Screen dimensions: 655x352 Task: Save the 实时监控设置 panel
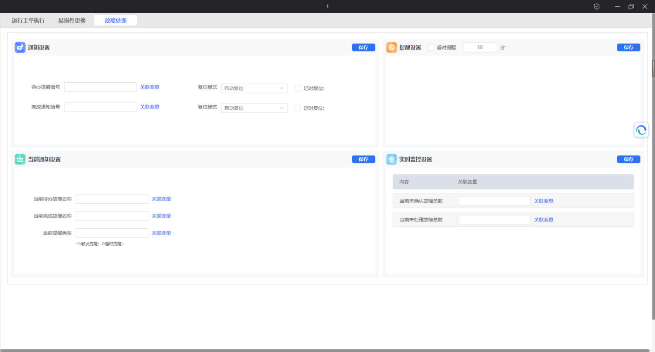[628, 159]
